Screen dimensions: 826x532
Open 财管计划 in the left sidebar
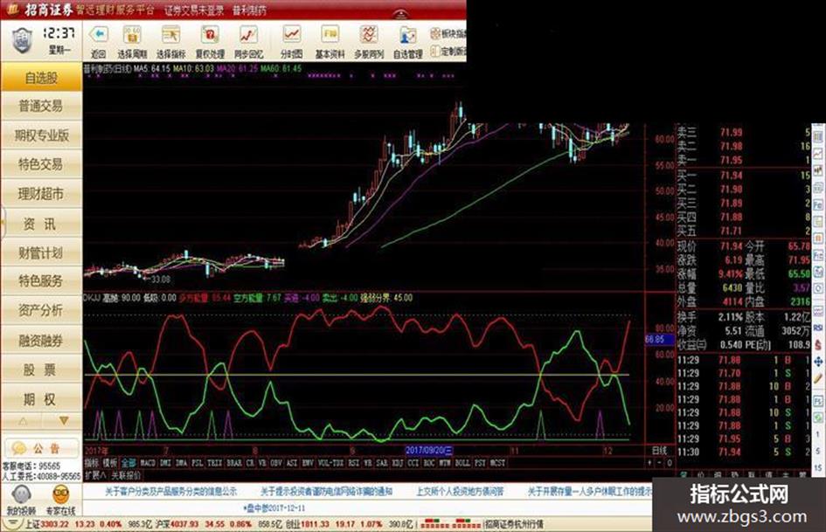(x=41, y=252)
